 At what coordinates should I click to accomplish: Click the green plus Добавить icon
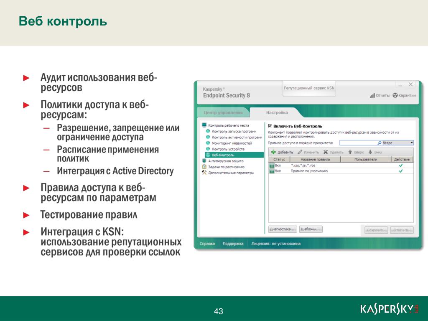tap(273, 152)
